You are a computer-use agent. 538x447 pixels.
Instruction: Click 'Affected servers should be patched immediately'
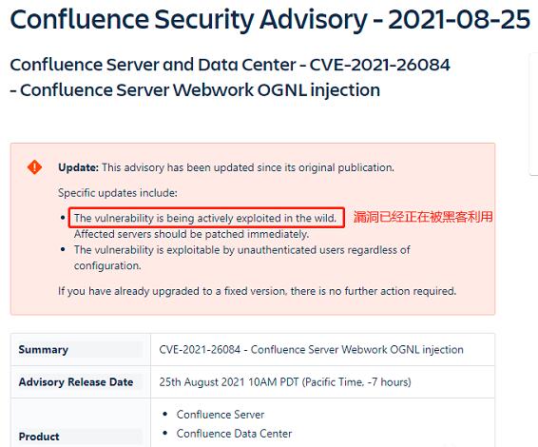coord(191,234)
